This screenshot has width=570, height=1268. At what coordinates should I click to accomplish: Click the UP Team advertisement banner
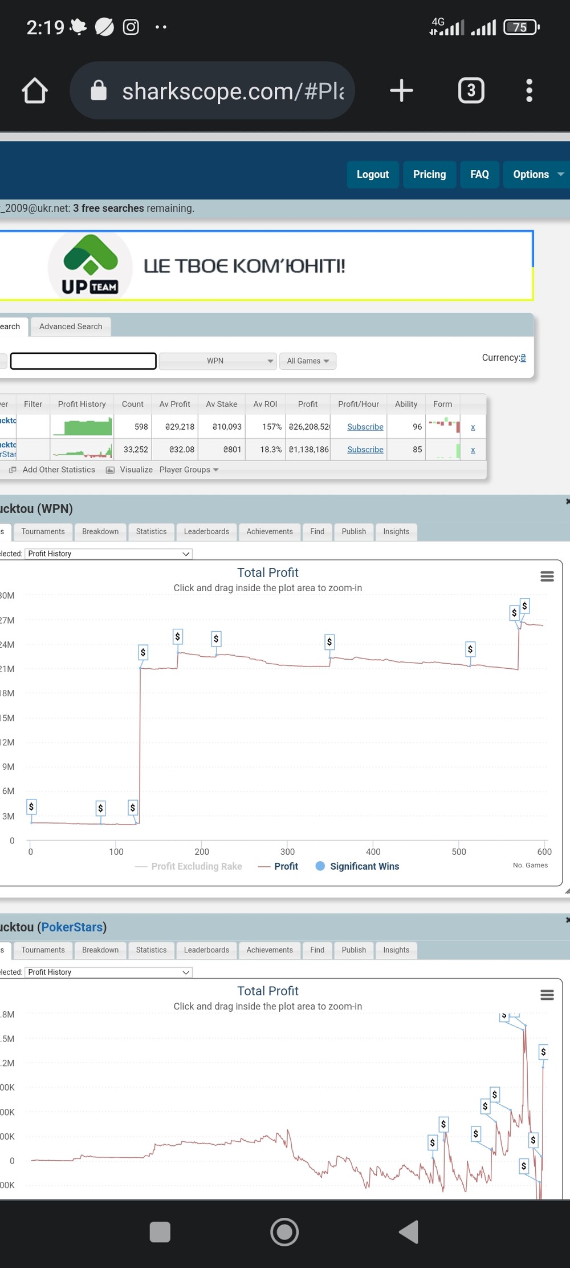click(266, 265)
